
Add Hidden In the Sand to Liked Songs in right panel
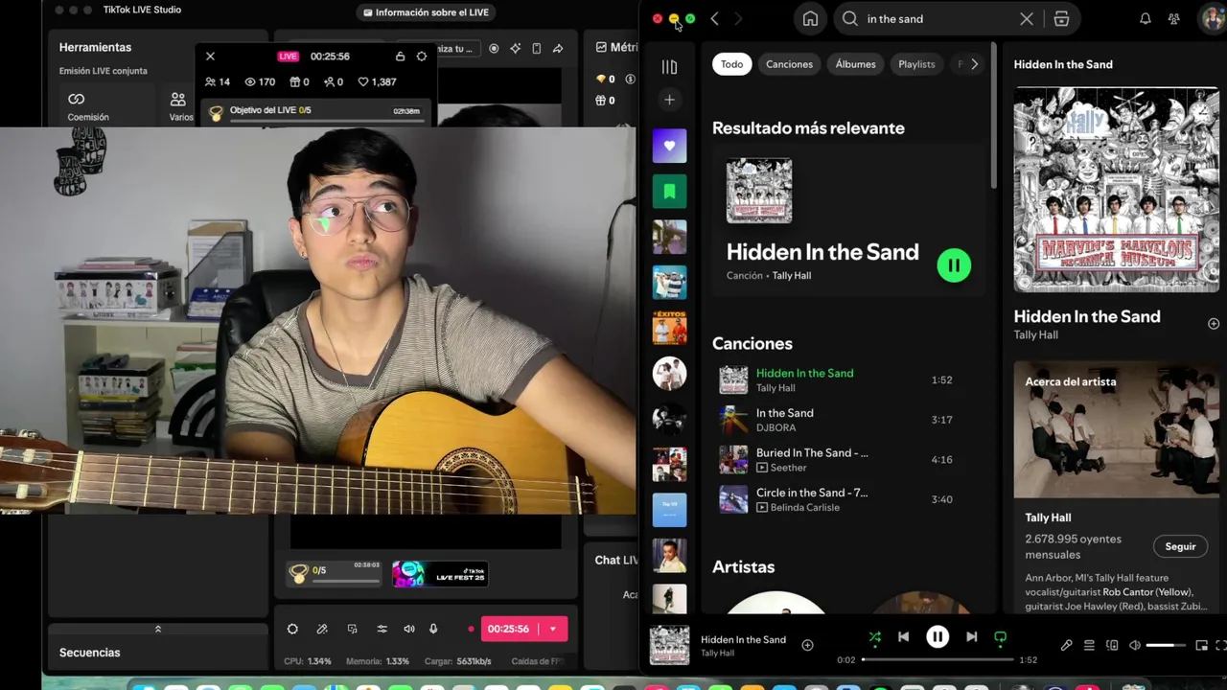point(1213,324)
